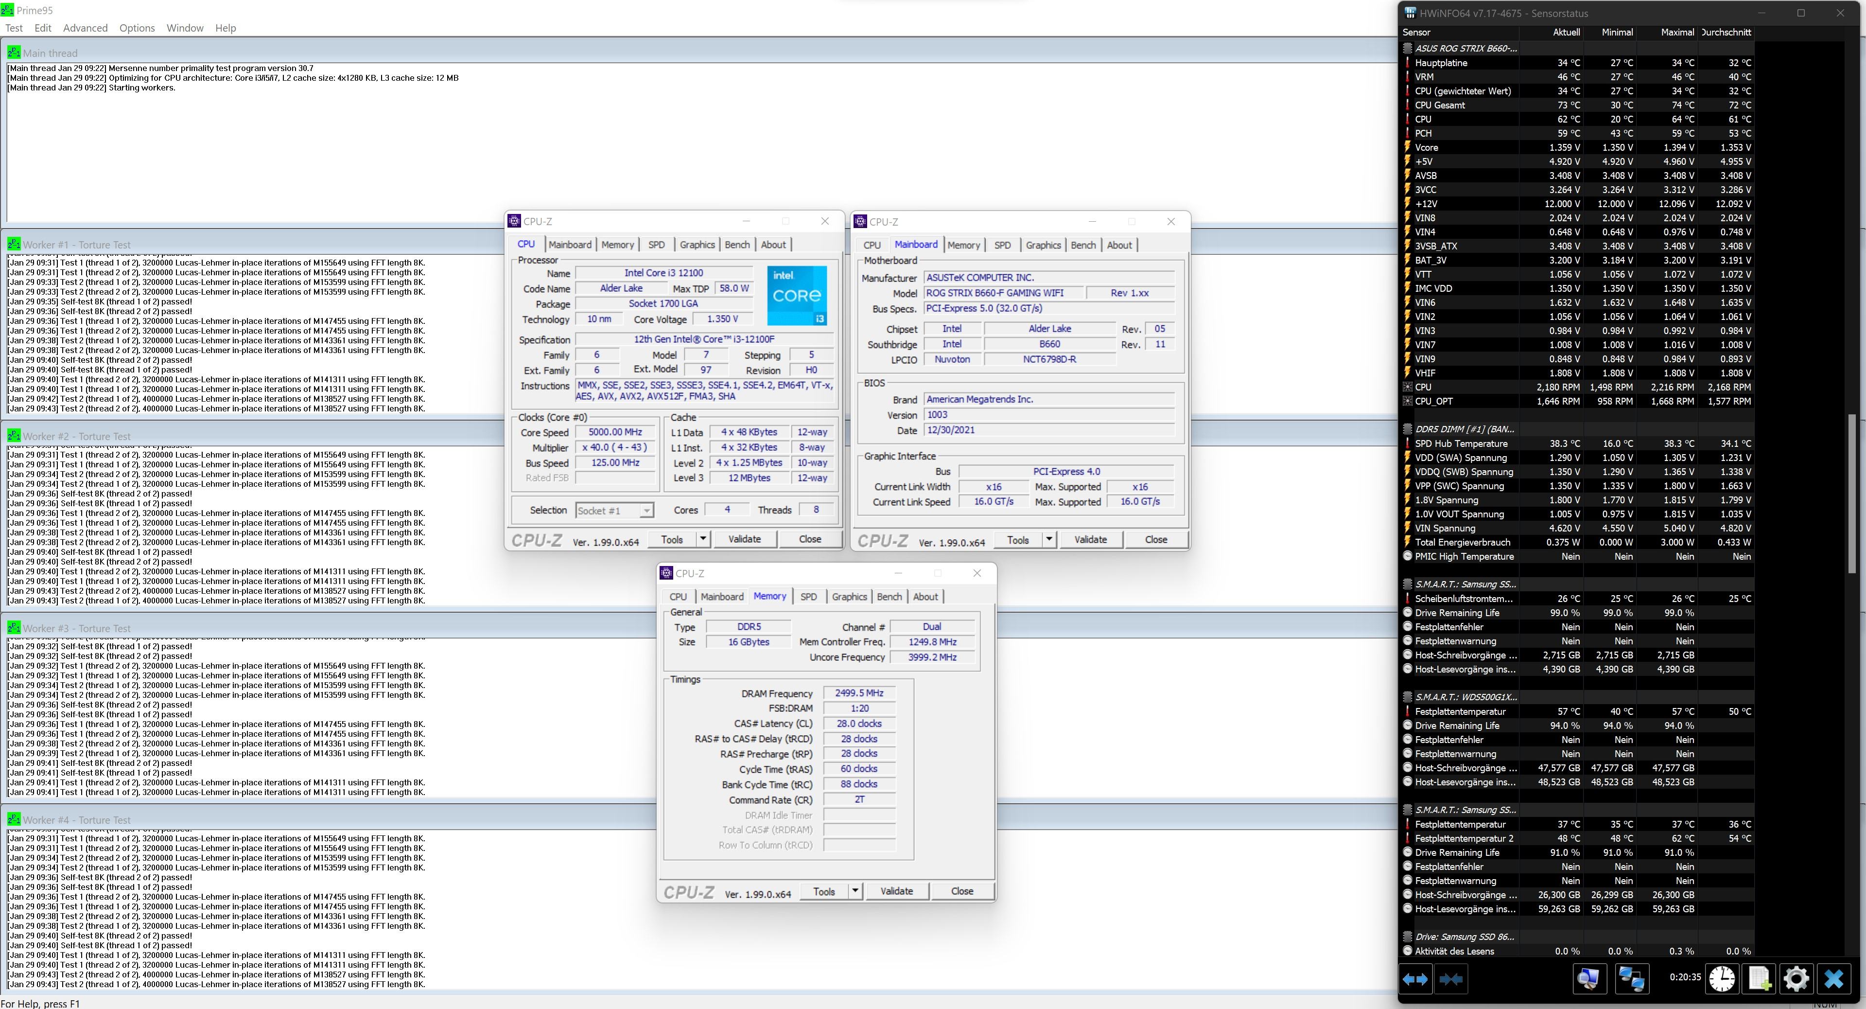Open the Prime95 Options menu
The height and width of the screenshot is (1009, 1866).
137,28
